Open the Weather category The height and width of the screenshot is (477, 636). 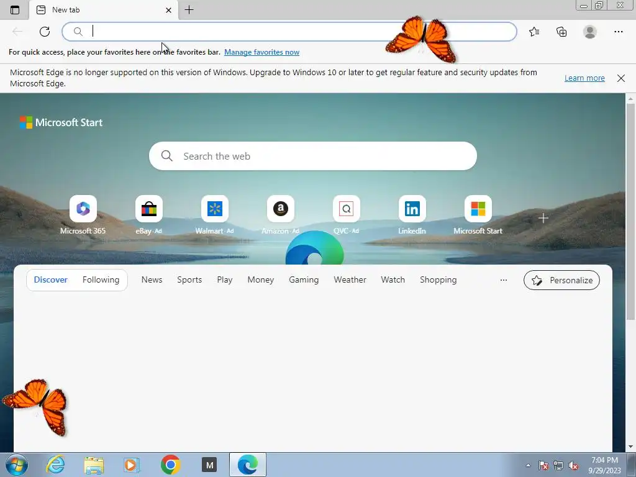(x=350, y=279)
